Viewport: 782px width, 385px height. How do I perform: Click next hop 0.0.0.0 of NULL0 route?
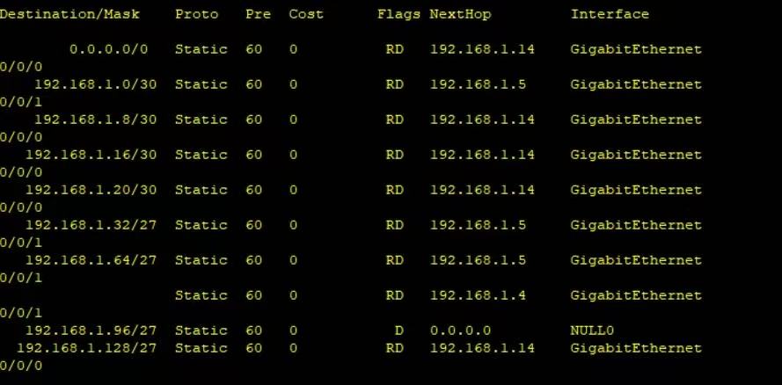point(460,331)
